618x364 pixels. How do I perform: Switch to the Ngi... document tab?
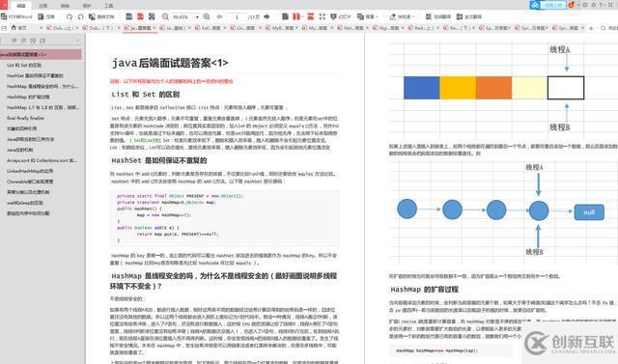point(388,28)
